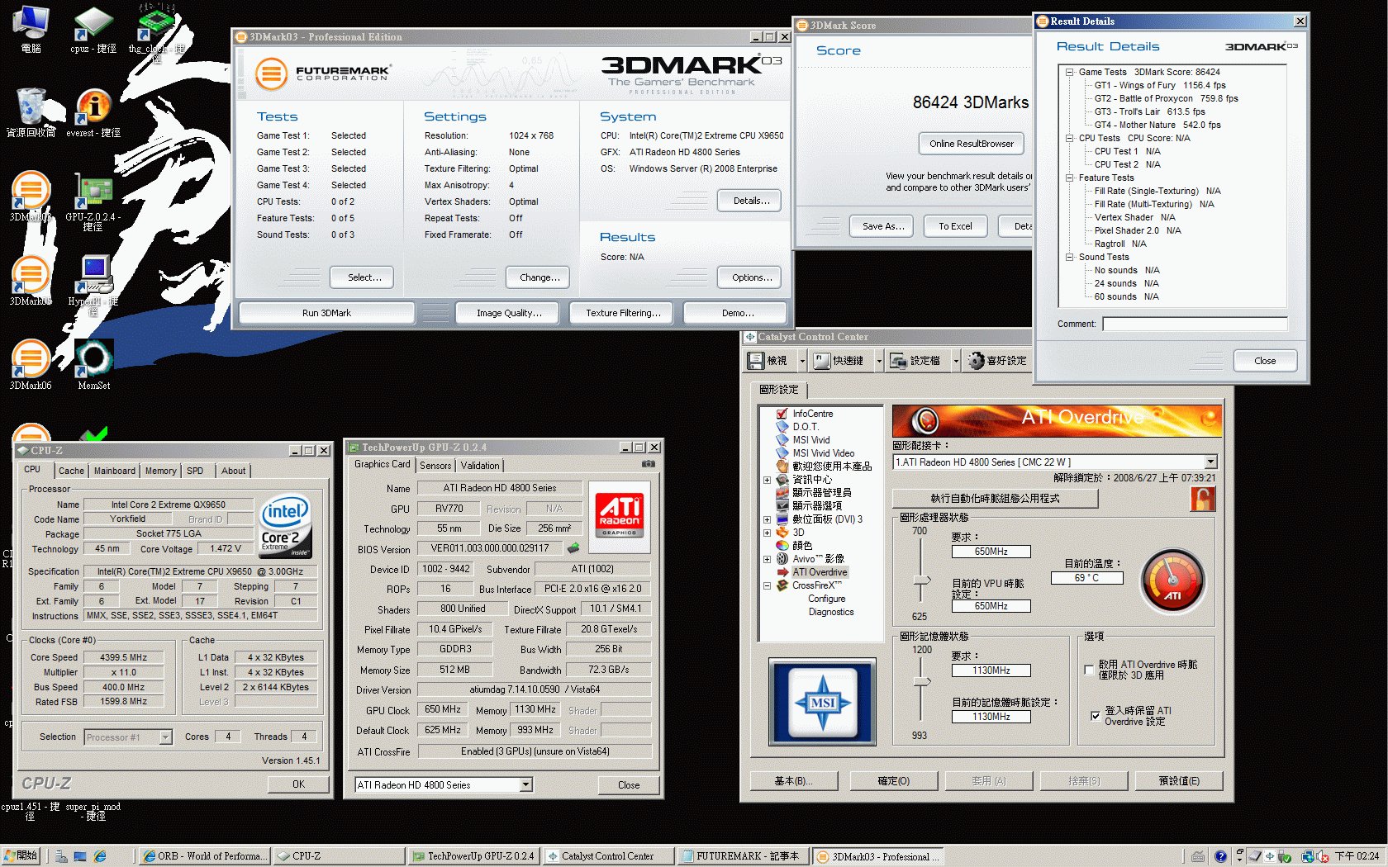The image size is (1388, 867).
Task: Collapse the CrossFireX tree node
Action: [x=767, y=585]
